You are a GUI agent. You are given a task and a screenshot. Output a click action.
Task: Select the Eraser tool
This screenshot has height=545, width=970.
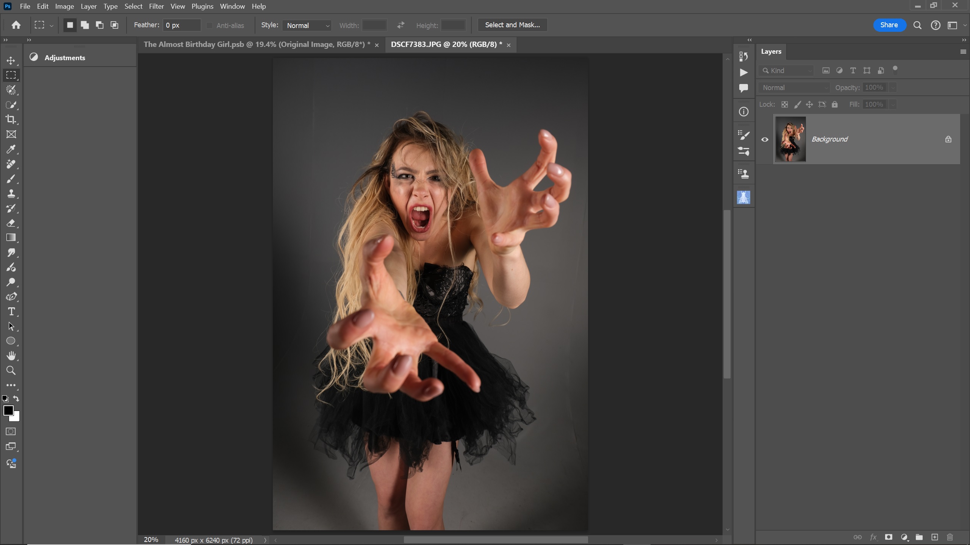pyautogui.click(x=11, y=223)
